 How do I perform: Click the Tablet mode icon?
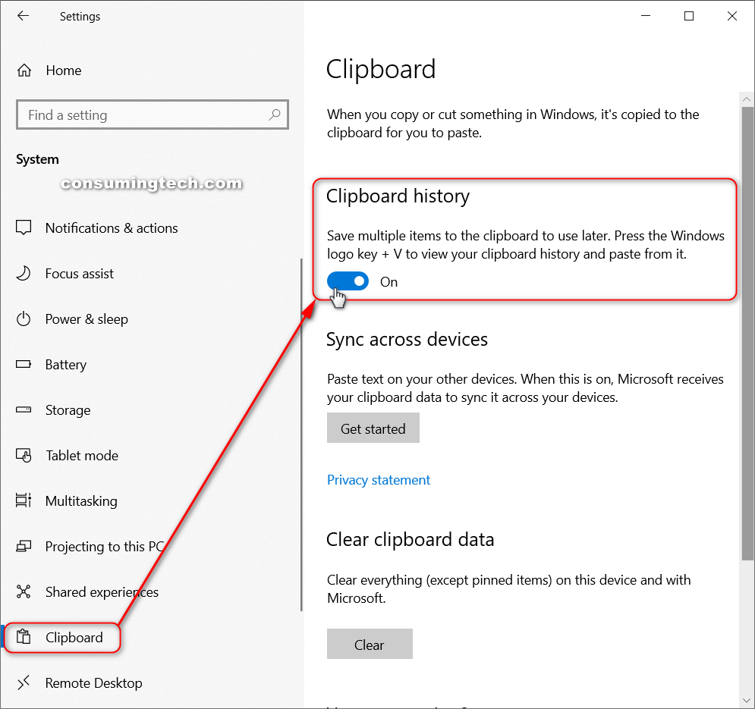point(24,455)
